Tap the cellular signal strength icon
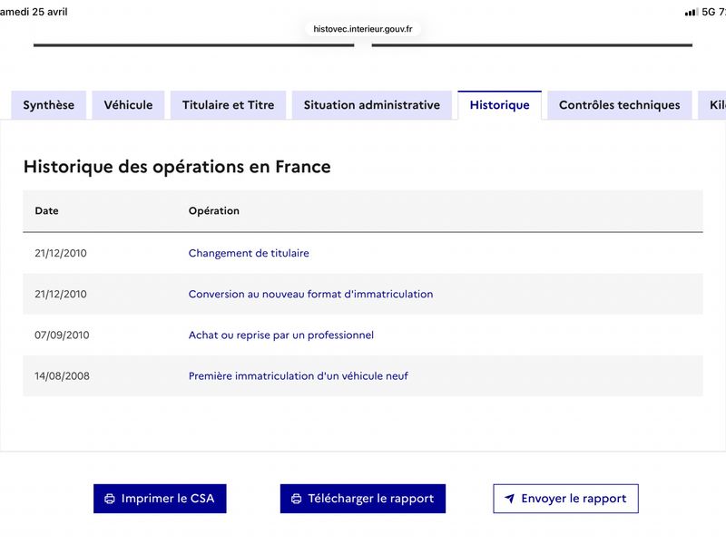The height and width of the screenshot is (544, 726). (x=692, y=12)
